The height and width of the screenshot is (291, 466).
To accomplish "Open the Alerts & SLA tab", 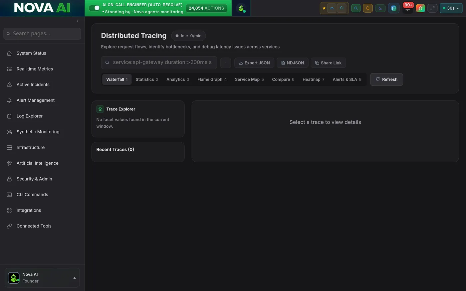I will 347,79.
